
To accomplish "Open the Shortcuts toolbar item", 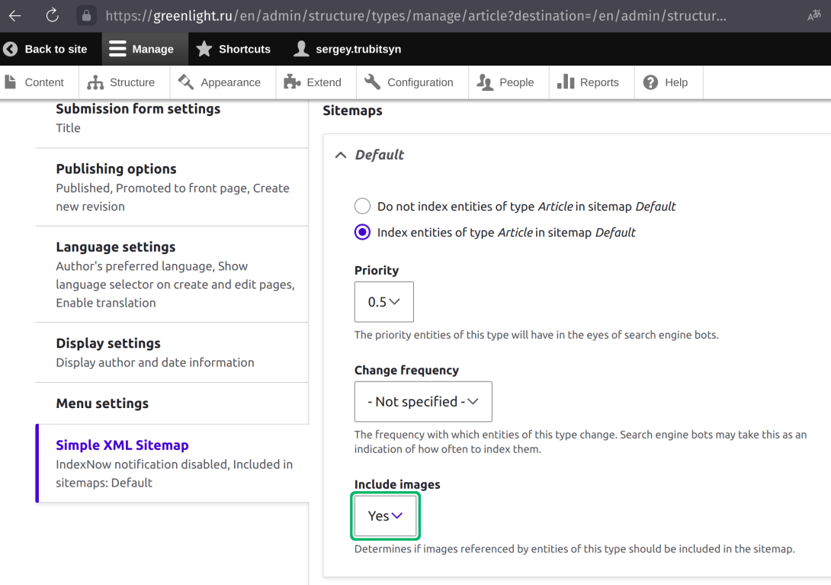I will pos(234,49).
